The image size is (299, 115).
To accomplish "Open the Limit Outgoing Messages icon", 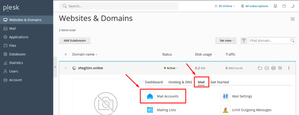I will tap(225, 110).
